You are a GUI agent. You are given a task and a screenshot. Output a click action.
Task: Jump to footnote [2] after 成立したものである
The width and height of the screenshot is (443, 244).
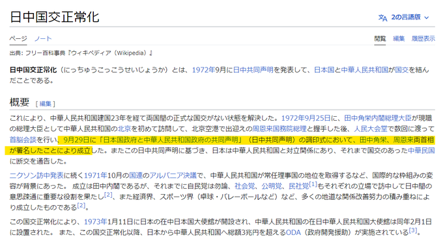tap(81, 206)
